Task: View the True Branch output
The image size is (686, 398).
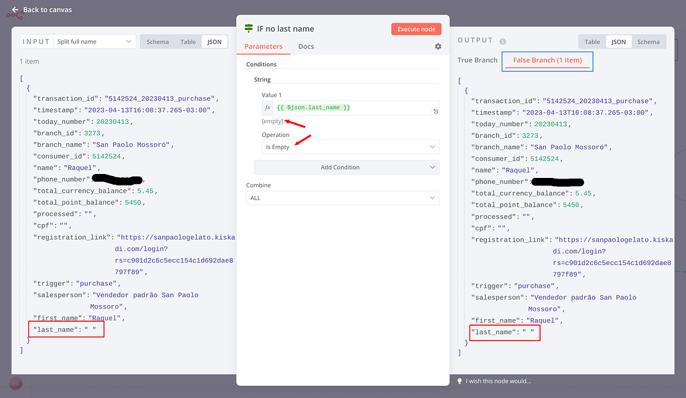Action: tap(476, 60)
